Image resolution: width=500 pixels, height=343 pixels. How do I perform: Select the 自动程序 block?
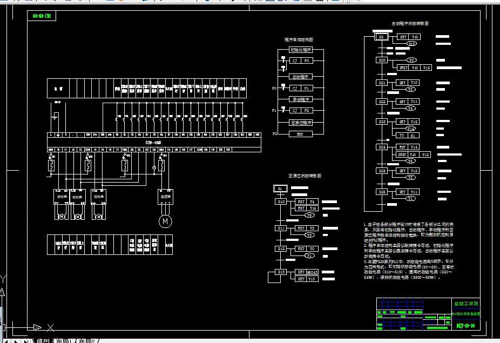(300, 77)
